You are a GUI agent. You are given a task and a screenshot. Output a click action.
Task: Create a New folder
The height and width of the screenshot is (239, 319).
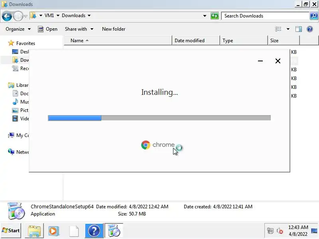114,29
